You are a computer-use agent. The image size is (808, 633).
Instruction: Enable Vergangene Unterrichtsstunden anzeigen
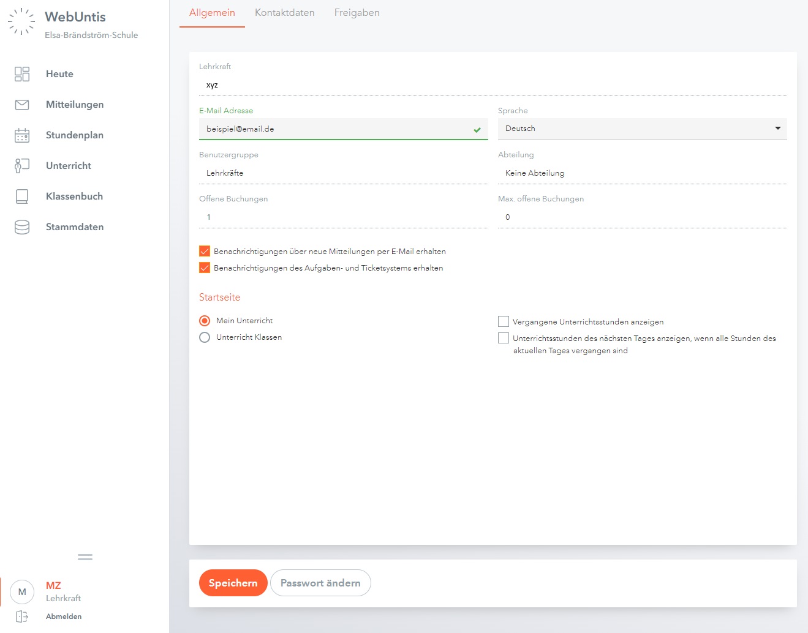pyautogui.click(x=504, y=321)
